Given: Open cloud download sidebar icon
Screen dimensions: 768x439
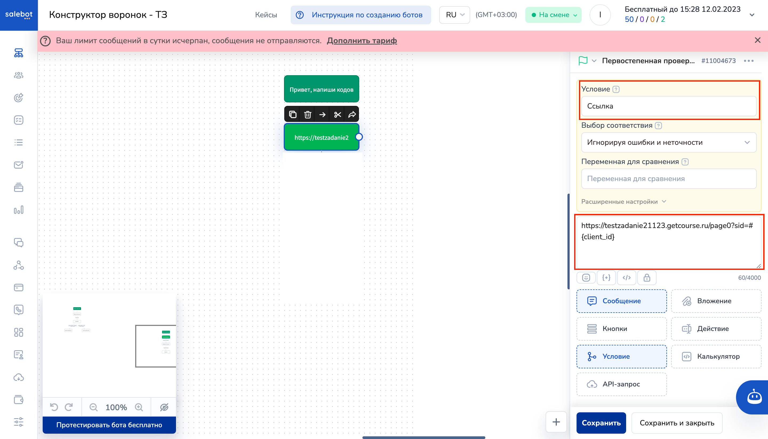Looking at the screenshot, I should point(19,377).
